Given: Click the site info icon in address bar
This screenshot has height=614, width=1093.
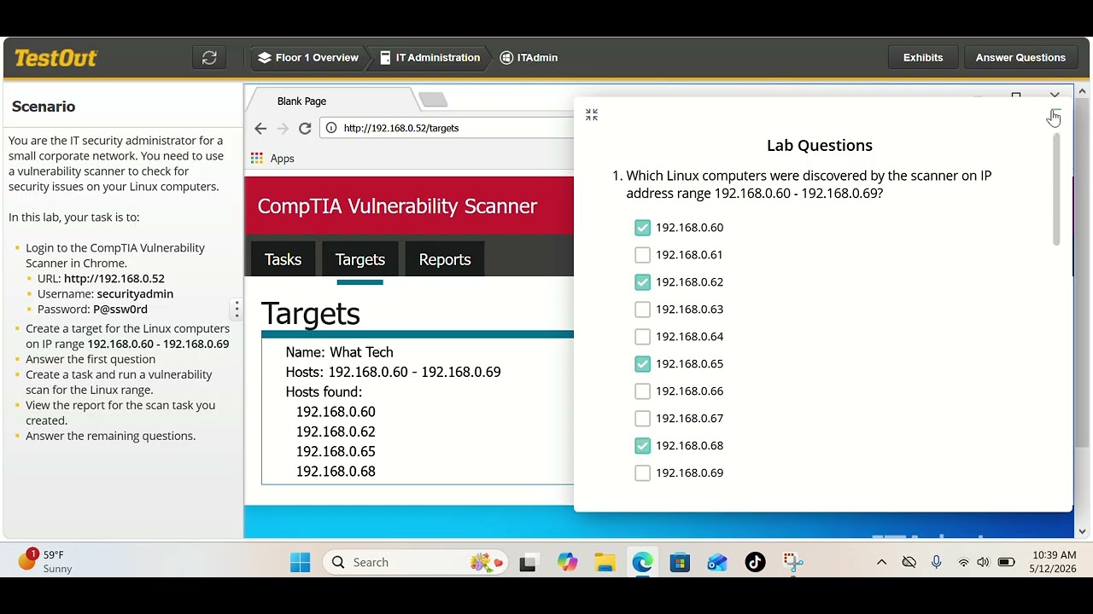Looking at the screenshot, I should click(x=331, y=128).
